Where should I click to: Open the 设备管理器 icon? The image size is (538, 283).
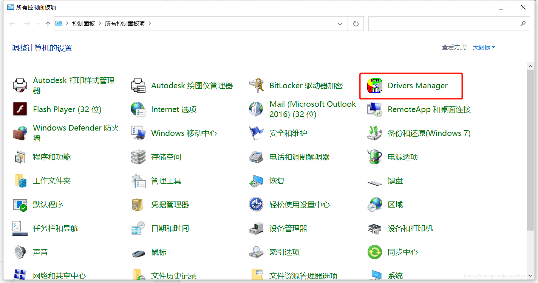pyautogui.click(x=257, y=228)
